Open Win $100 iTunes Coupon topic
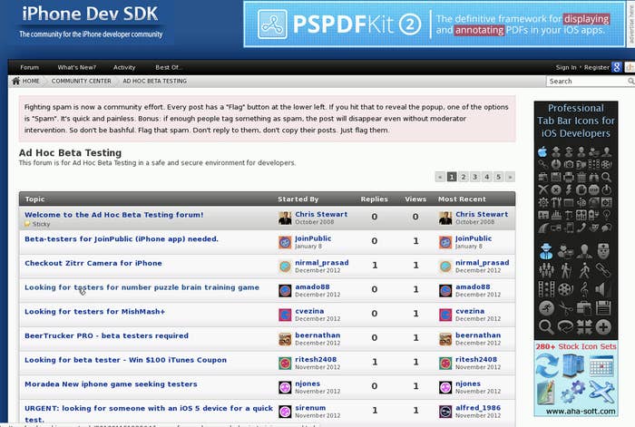 click(x=125, y=360)
